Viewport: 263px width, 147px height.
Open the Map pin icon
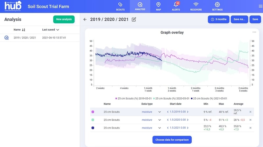click(x=158, y=5)
